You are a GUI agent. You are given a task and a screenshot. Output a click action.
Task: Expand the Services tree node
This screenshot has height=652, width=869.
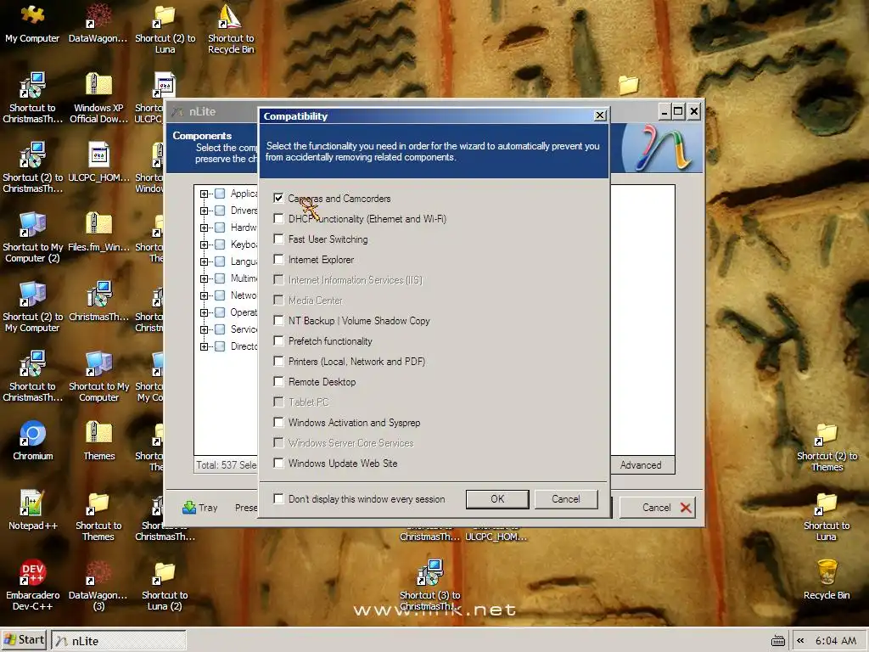tap(204, 330)
